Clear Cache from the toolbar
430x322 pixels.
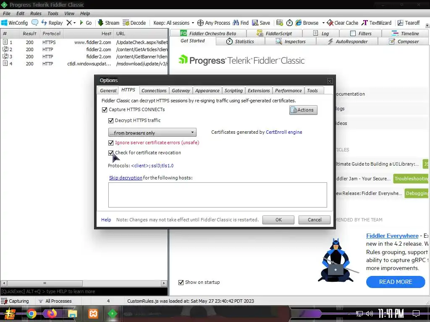[343, 23]
